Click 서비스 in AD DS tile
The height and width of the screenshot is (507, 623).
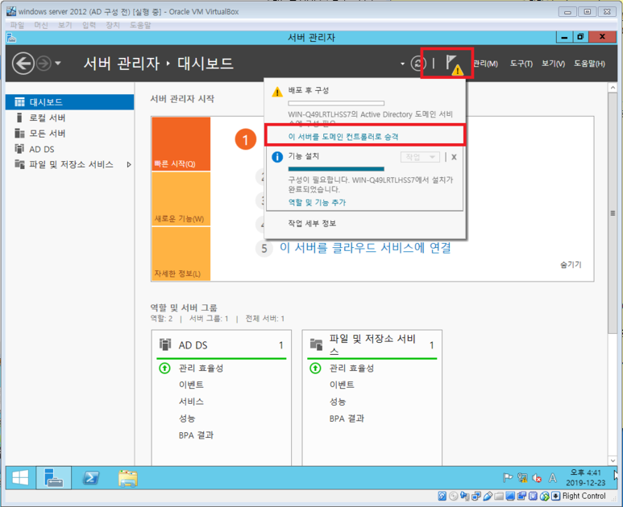pyautogui.click(x=191, y=402)
